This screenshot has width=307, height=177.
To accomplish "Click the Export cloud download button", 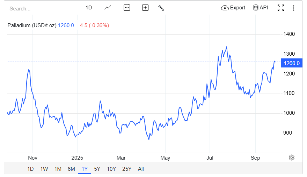I will coord(233,8).
